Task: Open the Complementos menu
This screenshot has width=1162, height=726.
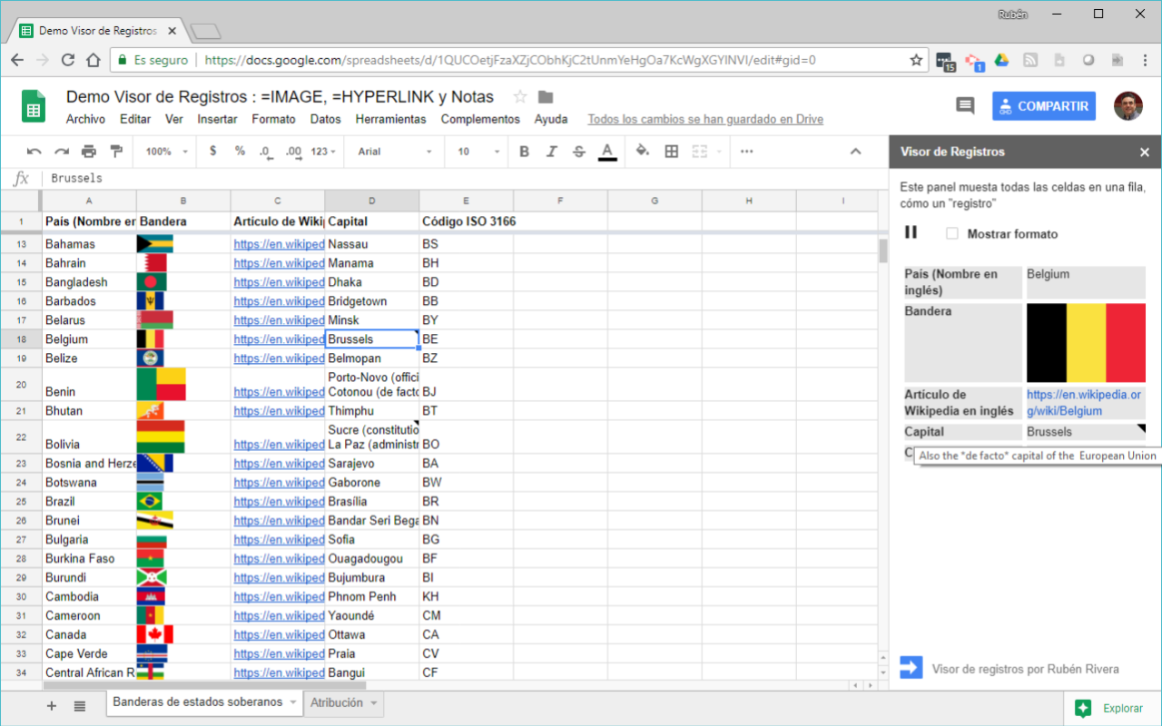Action: (480, 119)
